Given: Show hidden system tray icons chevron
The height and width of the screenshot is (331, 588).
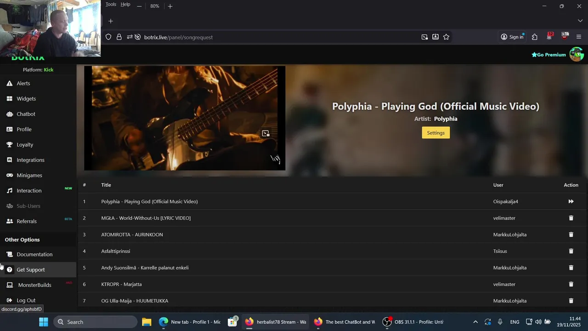Looking at the screenshot, I should (x=475, y=322).
